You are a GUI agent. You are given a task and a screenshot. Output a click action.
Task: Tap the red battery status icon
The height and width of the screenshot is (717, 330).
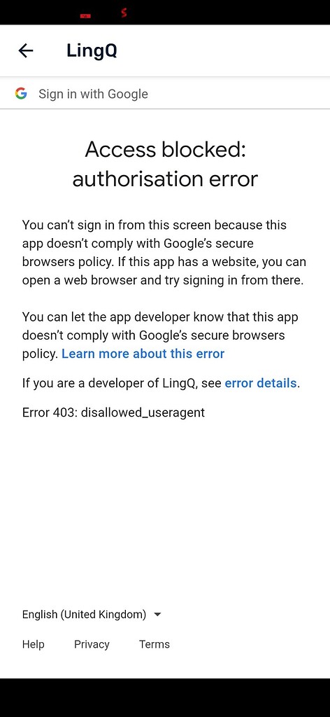pos(85,15)
